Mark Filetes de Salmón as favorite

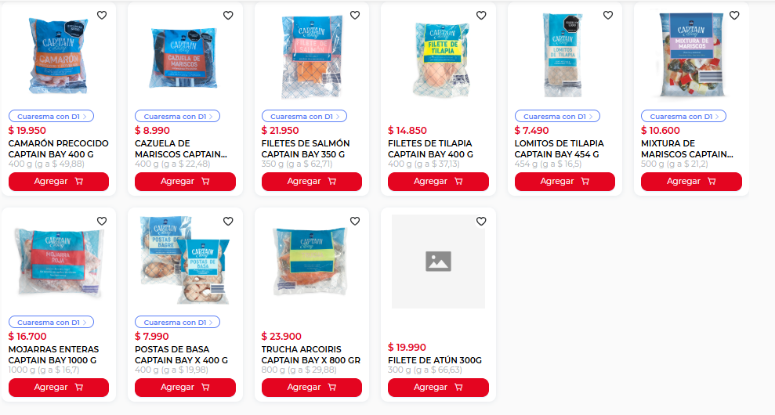click(355, 16)
